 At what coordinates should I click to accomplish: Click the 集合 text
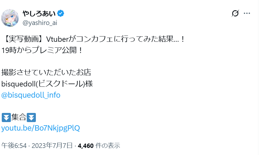19,117
